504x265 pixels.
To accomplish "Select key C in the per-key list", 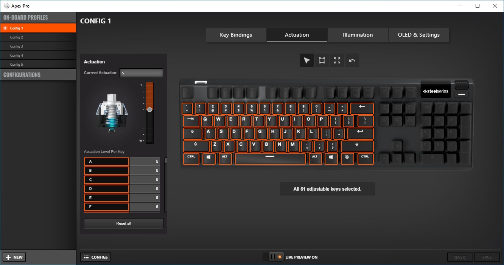I will pos(106,180).
